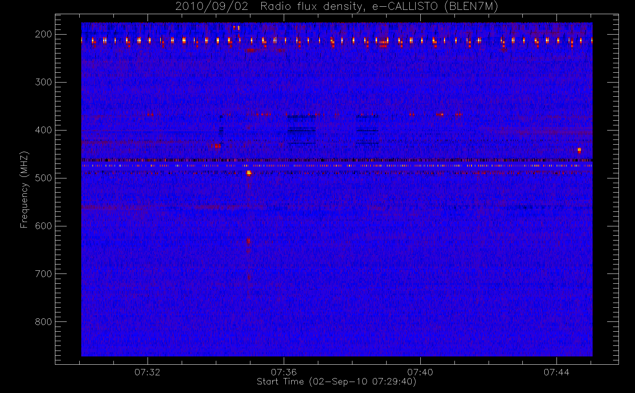635x393 pixels.
Task: Select the 500 frequency tick label
Action: point(44,178)
